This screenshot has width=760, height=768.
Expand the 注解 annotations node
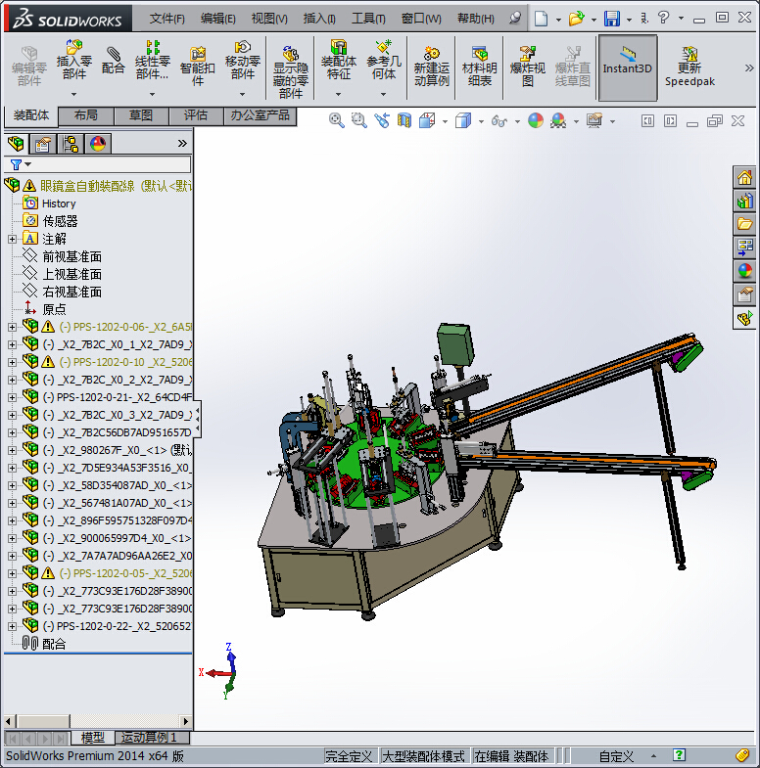click(x=13, y=239)
